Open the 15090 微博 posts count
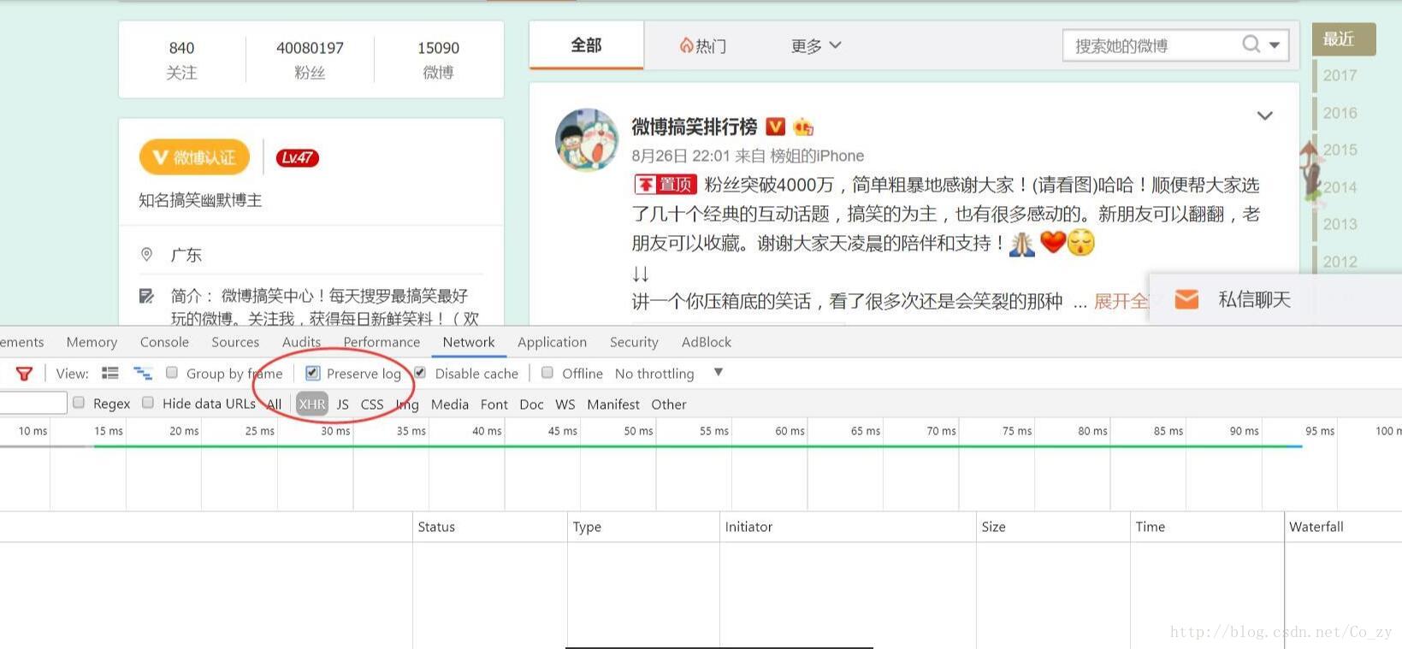Viewport: 1402px width, 649px height. tap(438, 60)
